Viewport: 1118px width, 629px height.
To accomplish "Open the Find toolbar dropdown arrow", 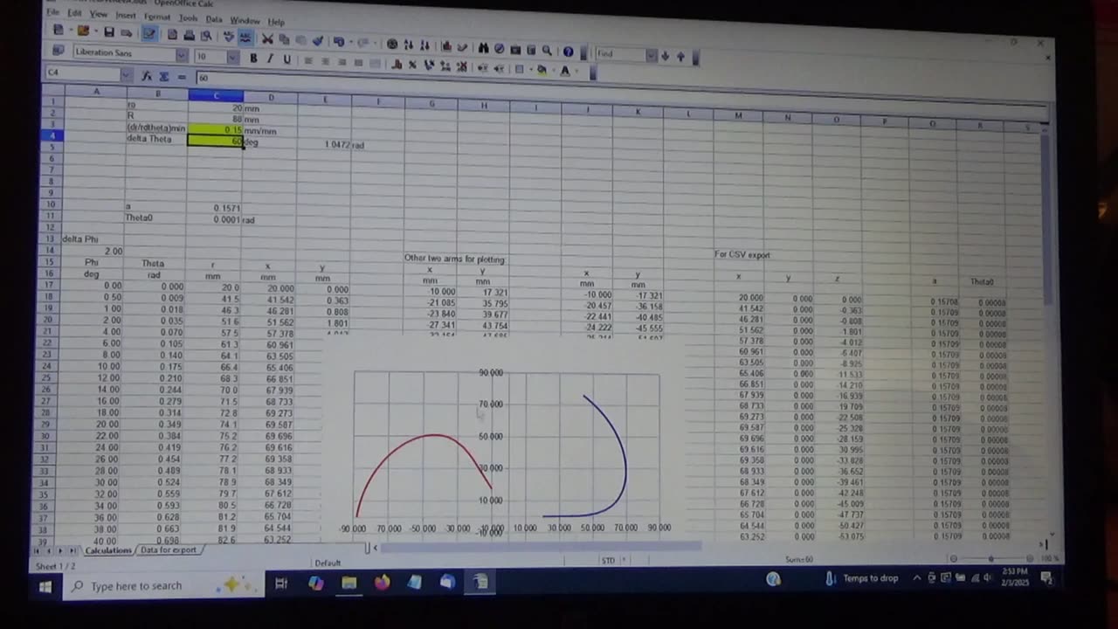I will tap(652, 54).
